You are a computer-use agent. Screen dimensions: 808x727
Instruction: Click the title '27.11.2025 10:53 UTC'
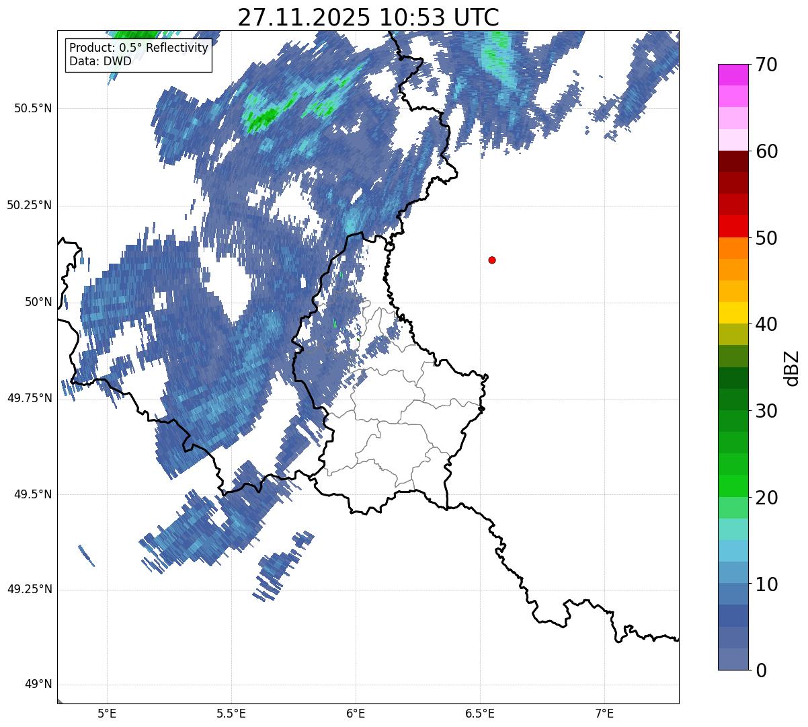[368, 17]
